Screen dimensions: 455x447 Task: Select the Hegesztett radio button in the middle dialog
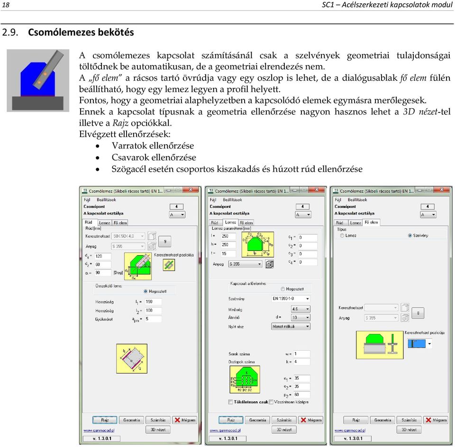[282, 289]
